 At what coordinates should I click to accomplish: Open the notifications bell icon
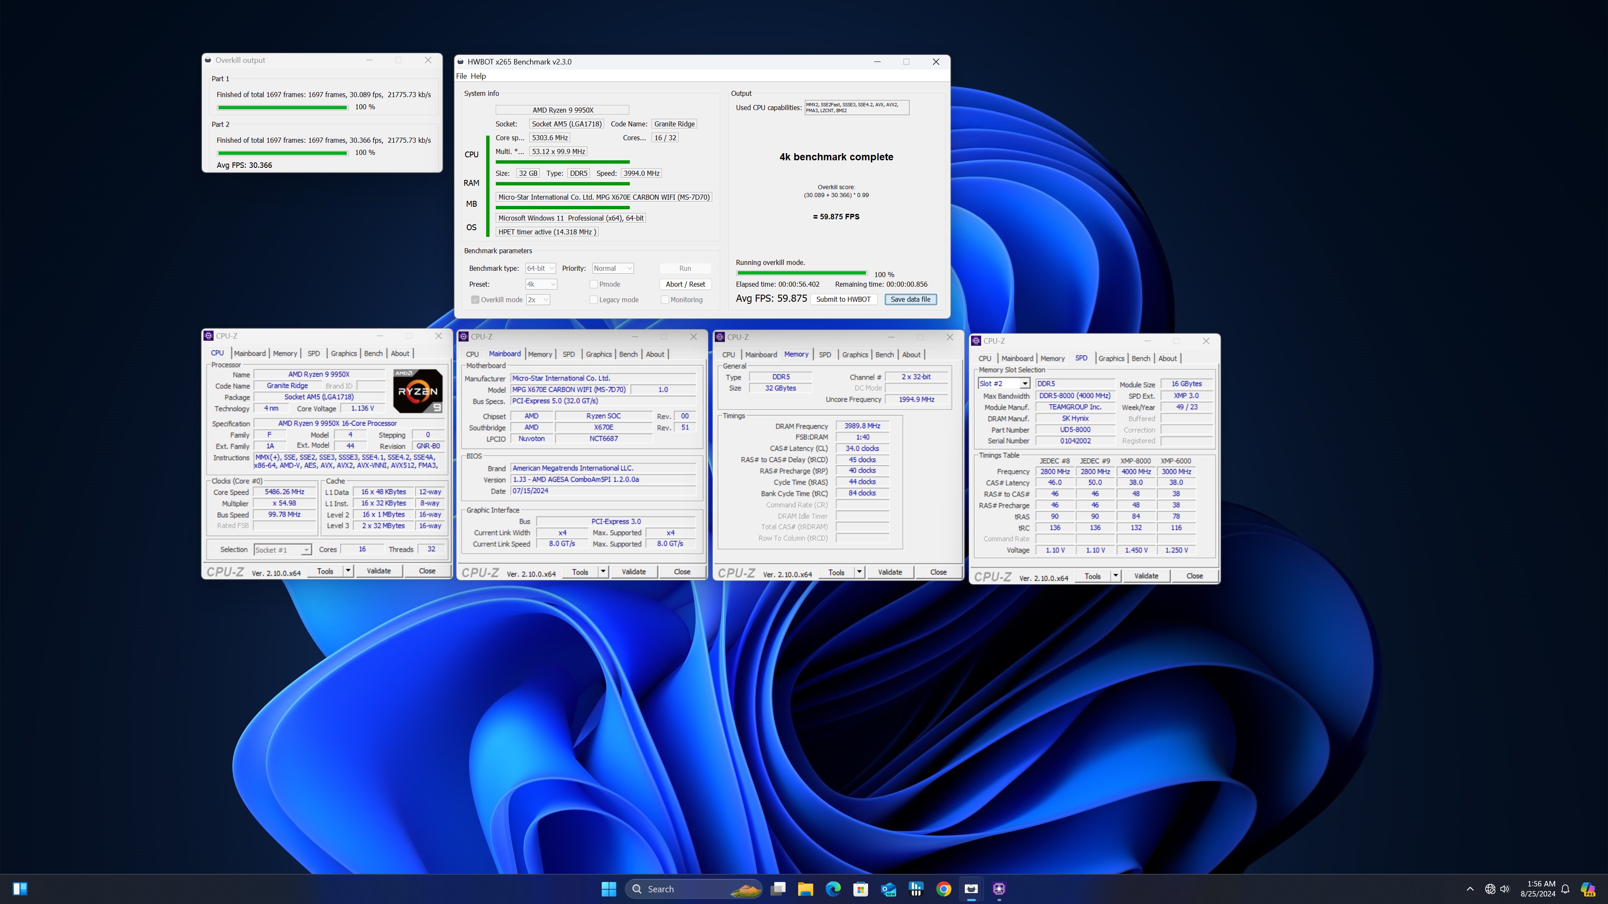coord(1565,889)
